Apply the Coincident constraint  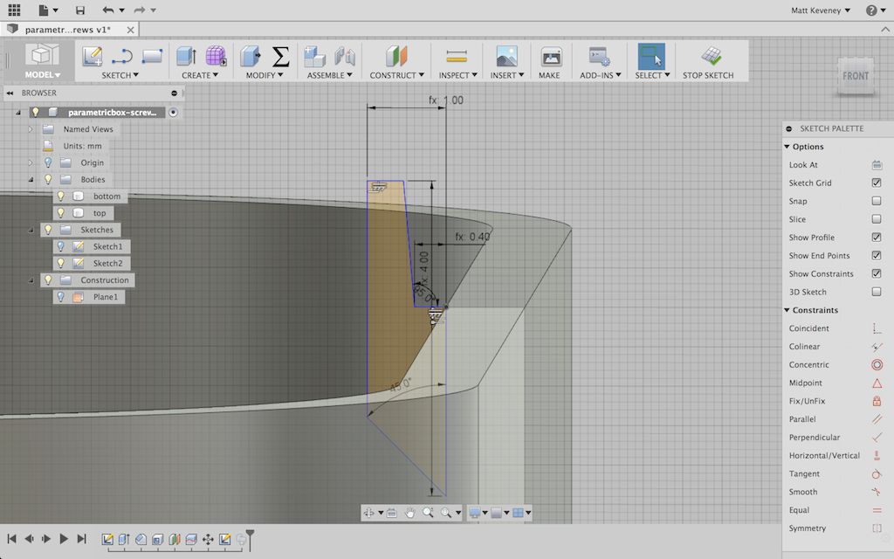click(x=877, y=328)
